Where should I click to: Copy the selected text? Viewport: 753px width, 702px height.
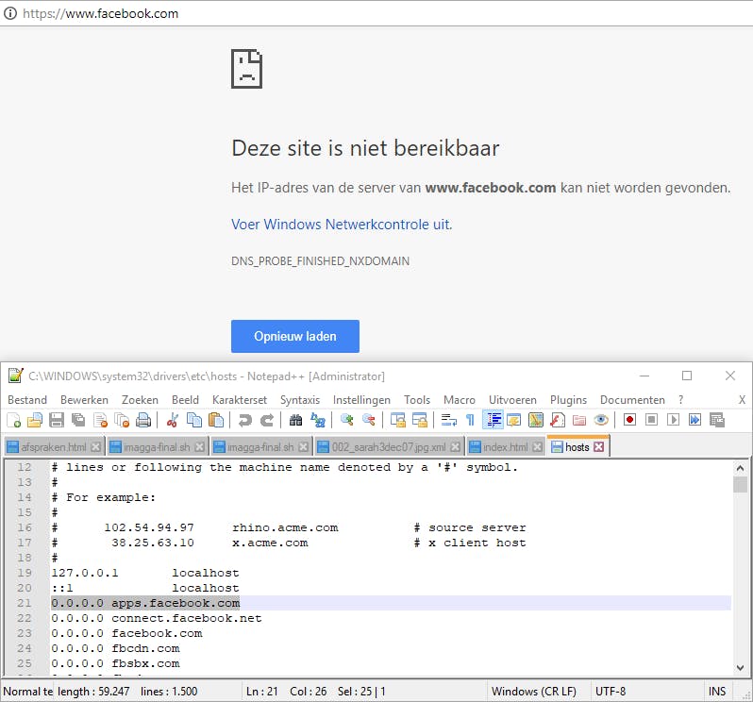(x=194, y=420)
